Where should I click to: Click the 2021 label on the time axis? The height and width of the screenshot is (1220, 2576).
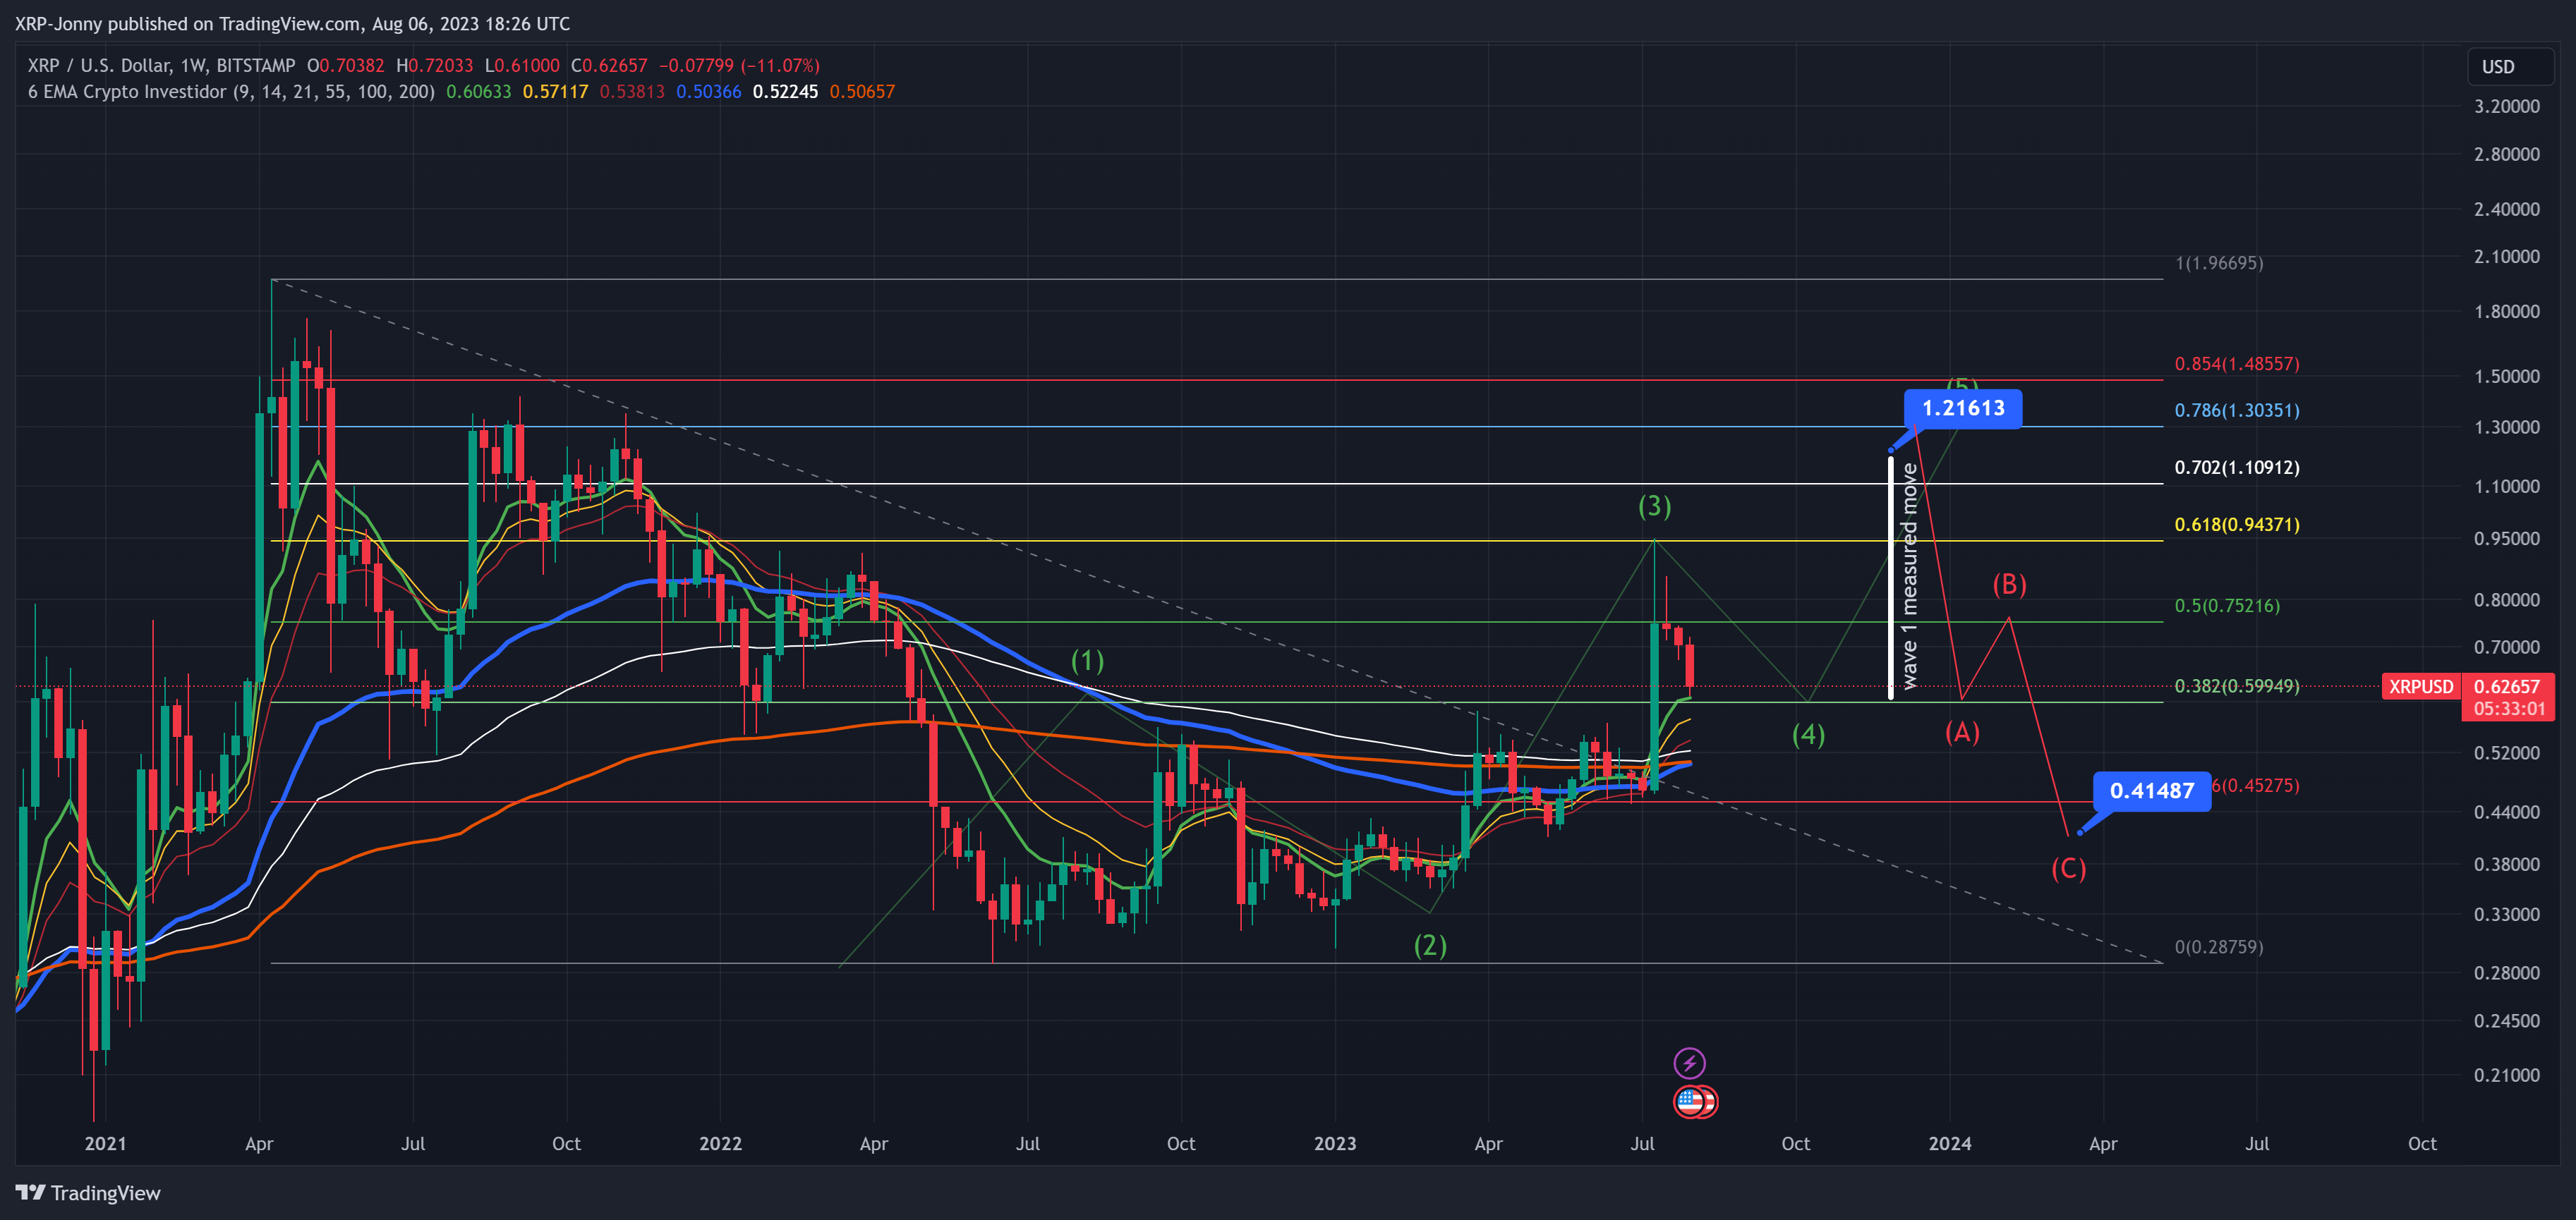(x=105, y=1143)
